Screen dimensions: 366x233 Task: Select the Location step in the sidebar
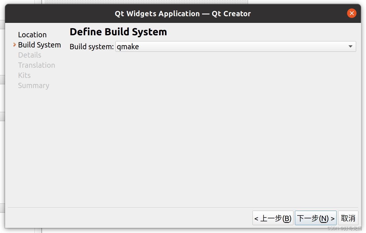(32, 35)
